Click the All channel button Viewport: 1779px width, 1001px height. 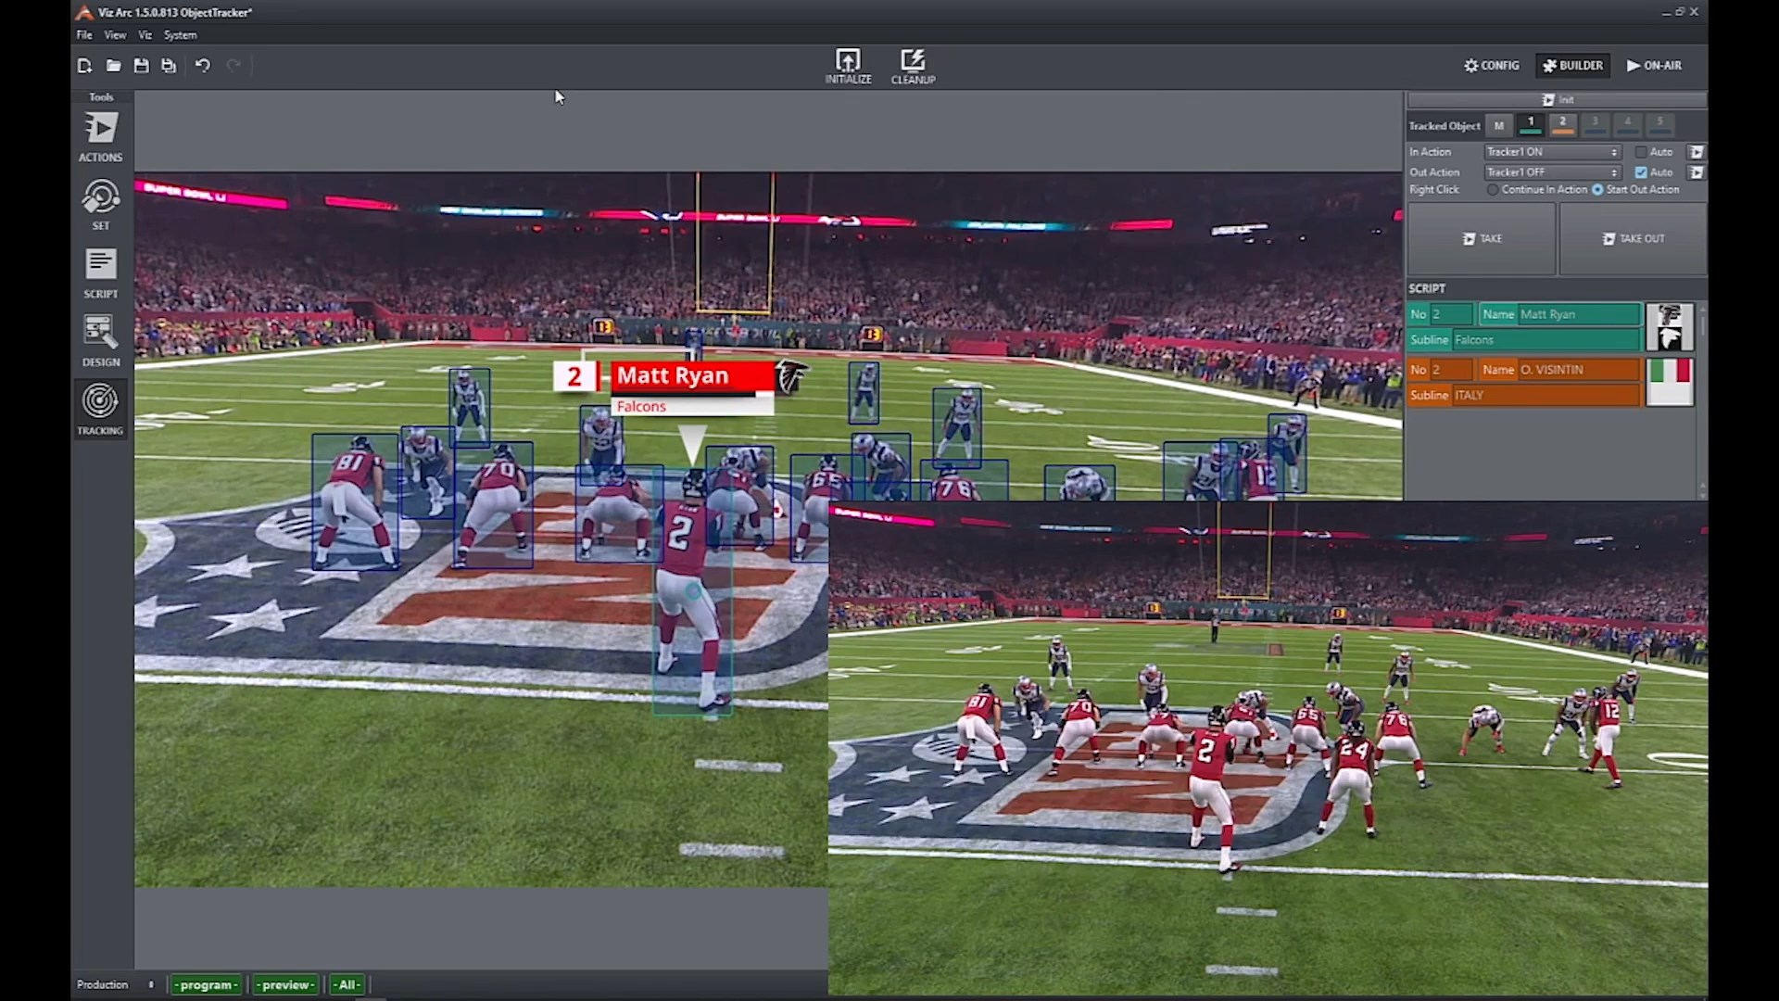[347, 984]
